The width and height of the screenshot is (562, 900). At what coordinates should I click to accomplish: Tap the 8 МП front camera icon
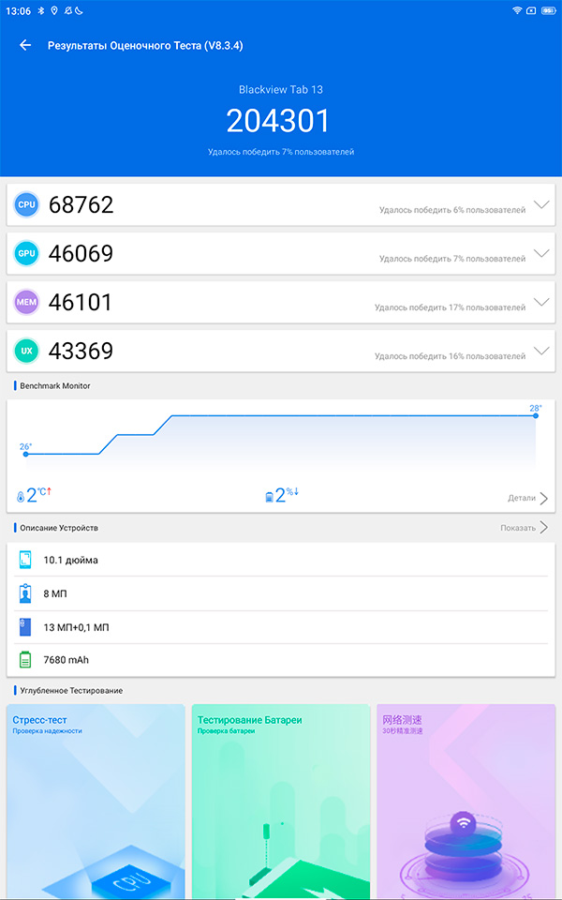coord(25,593)
